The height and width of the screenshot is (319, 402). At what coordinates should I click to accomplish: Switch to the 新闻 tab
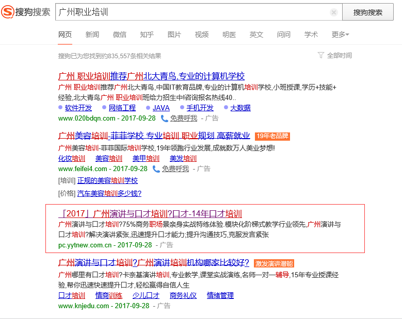coord(92,35)
